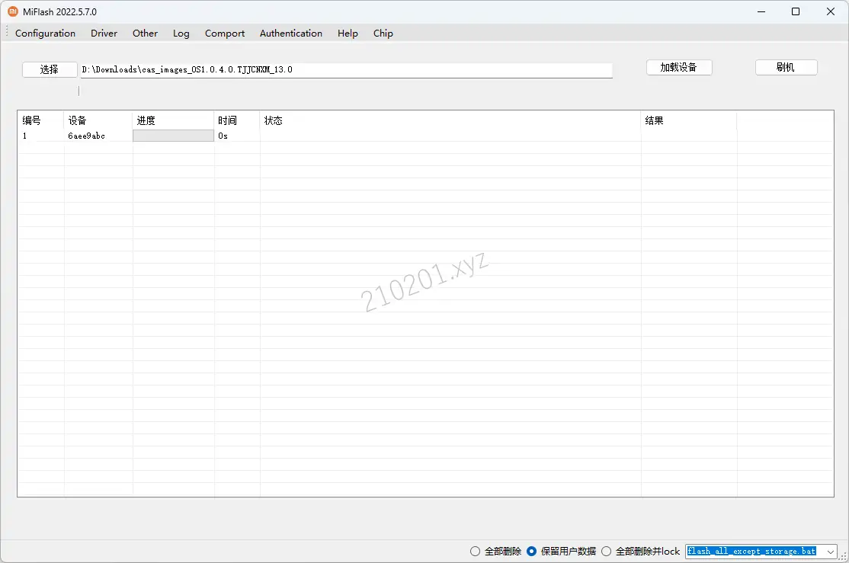Open the Authentication menu
This screenshot has height=563, width=849.
pyautogui.click(x=291, y=33)
